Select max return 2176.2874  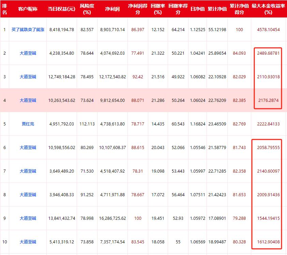(x=268, y=100)
